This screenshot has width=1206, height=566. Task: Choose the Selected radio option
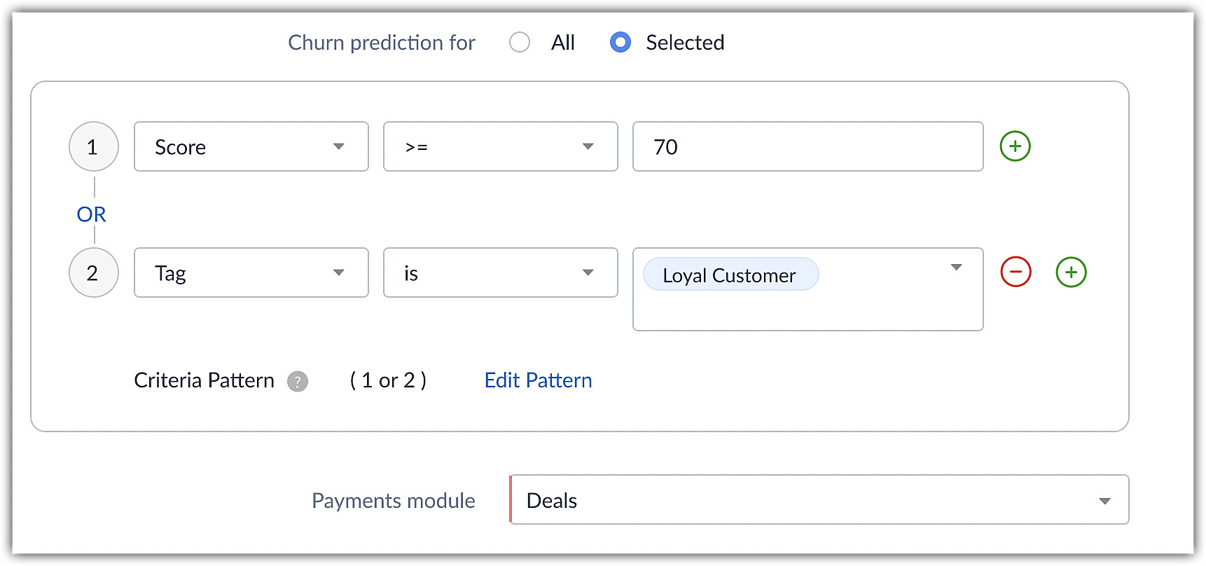tap(621, 43)
